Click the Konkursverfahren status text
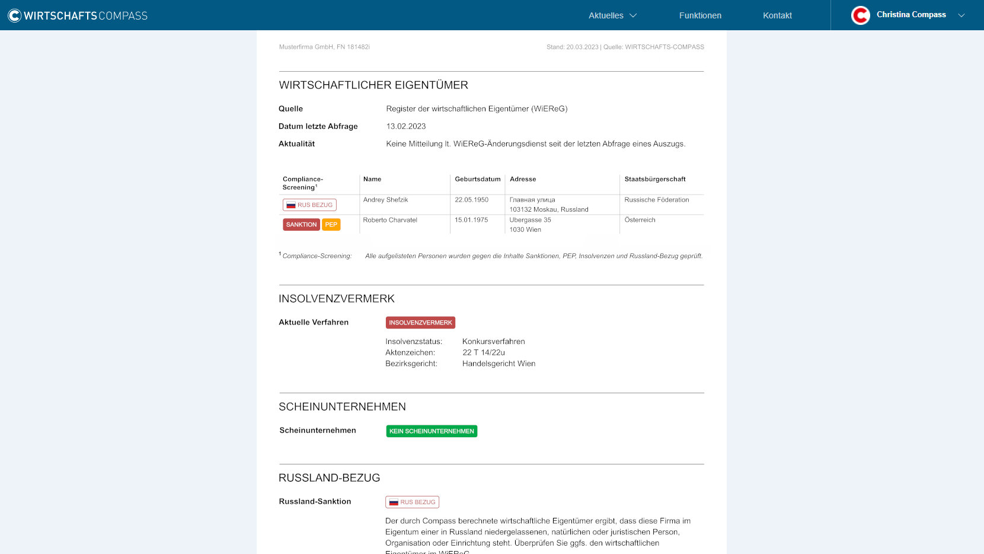This screenshot has height=554, width=984. [x=494, y=342]
